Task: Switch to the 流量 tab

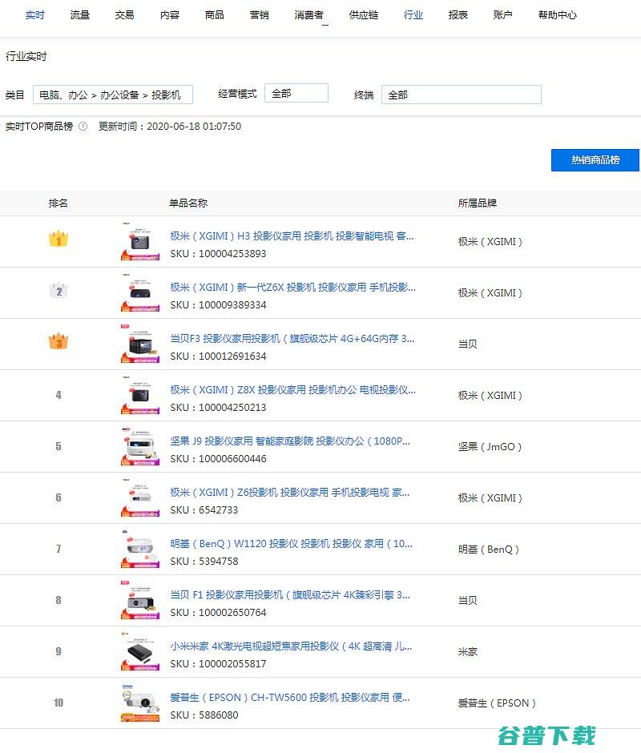Action: pos(80,15)
